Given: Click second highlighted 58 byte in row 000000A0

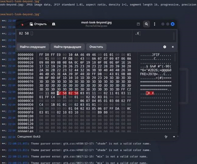Looking at the screenshot, I should 76,93.
